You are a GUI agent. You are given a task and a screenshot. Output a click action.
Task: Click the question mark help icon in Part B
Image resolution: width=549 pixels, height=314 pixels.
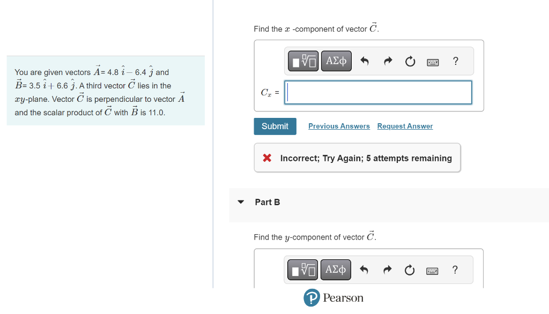[x=455, y=270]
